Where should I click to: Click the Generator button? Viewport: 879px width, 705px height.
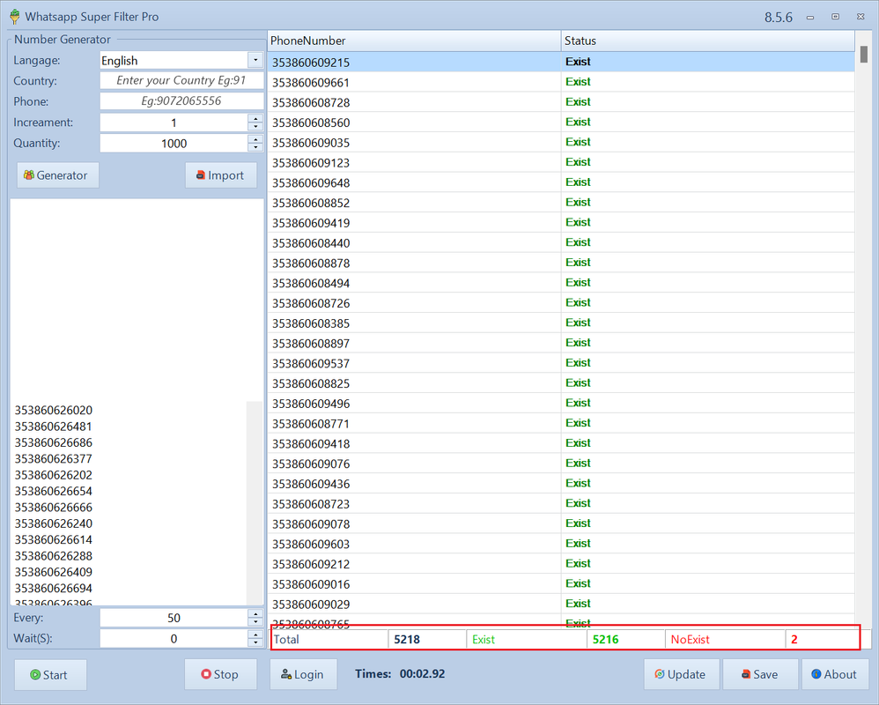(58, 175)
